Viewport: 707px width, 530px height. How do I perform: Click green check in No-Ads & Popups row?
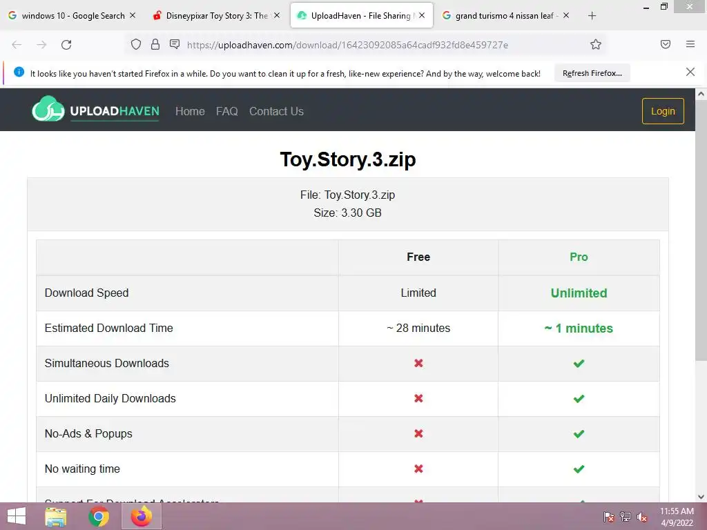pos(579,433)
